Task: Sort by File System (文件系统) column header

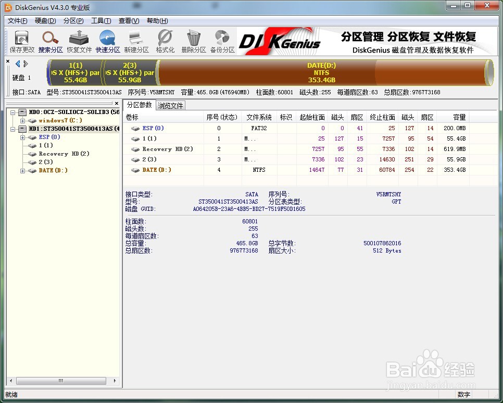Action: [259, 118]
